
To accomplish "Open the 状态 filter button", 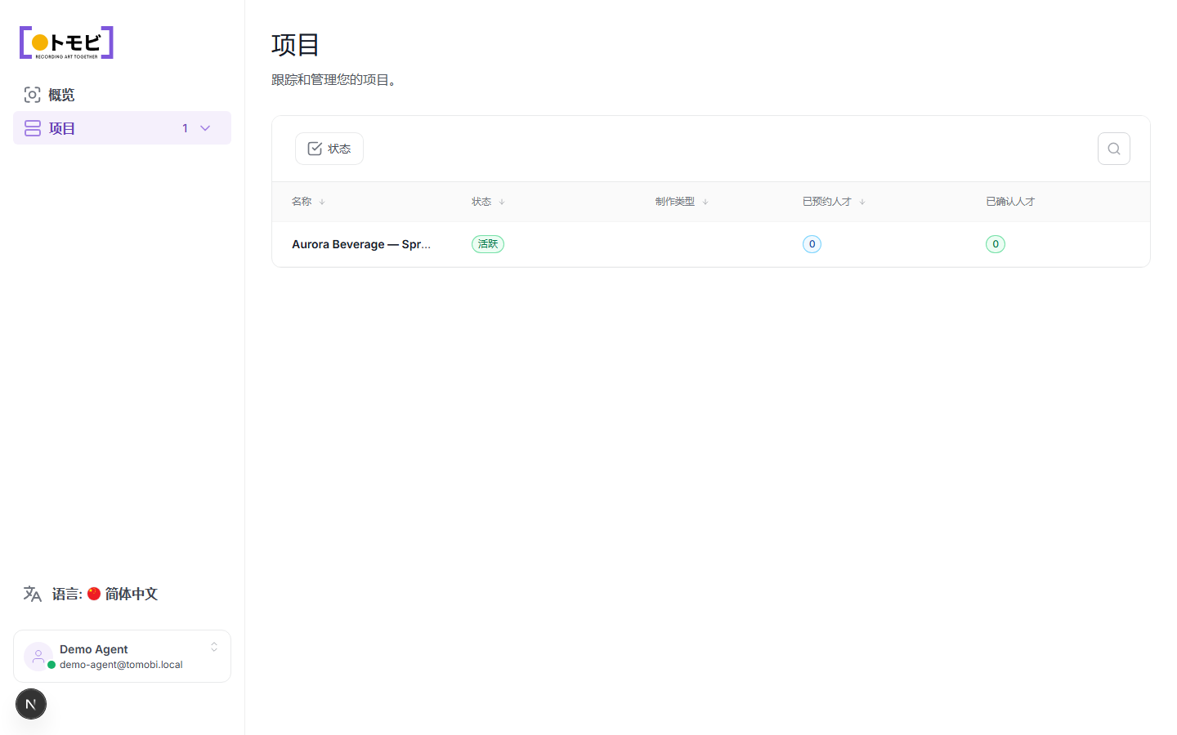I will 329,149.
